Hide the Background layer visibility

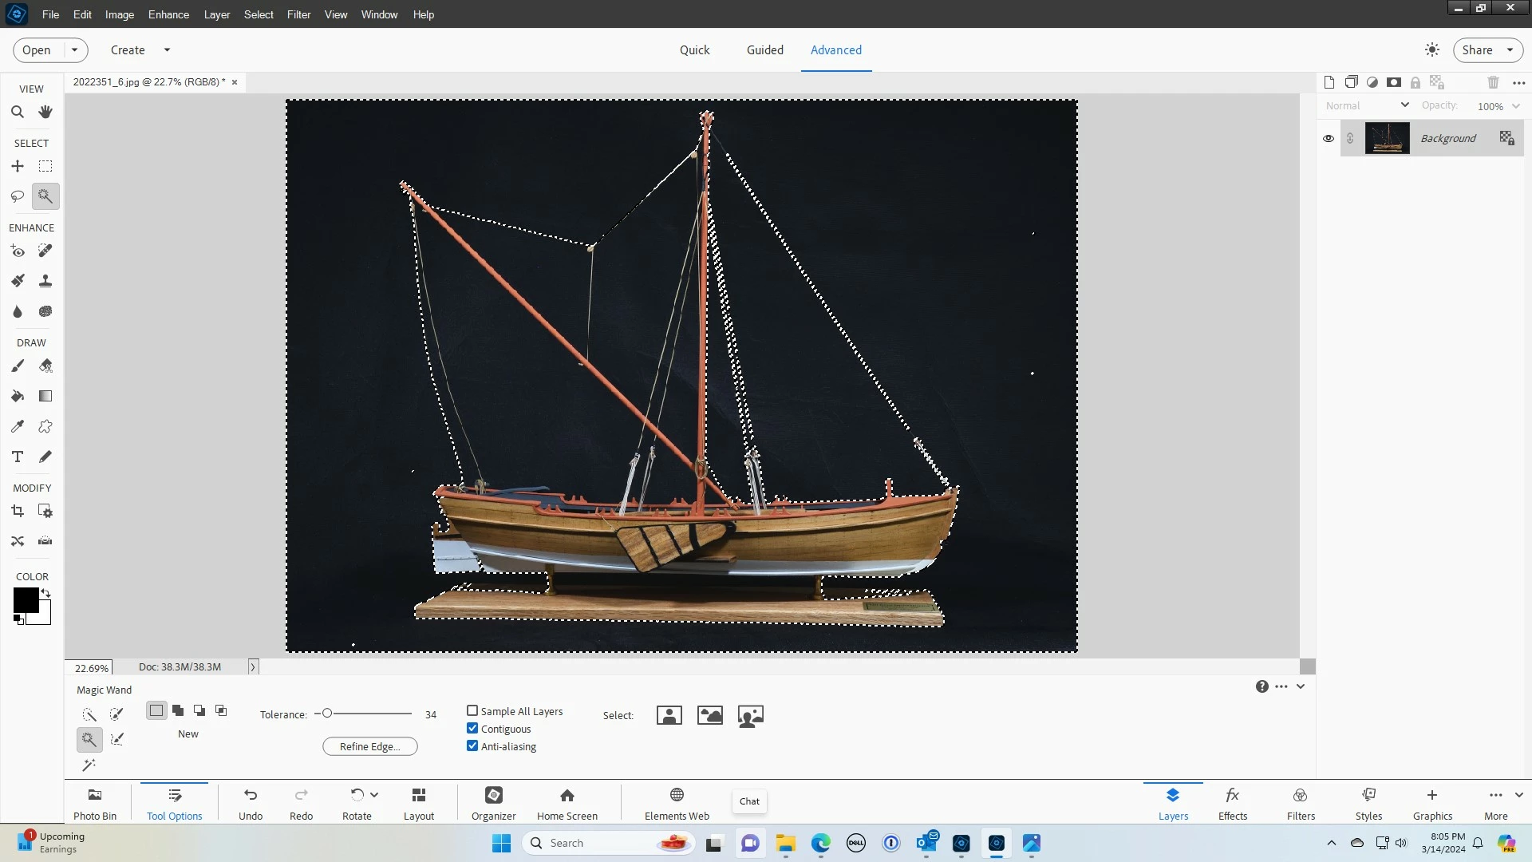coord(1329,138)
